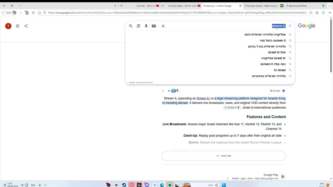Open AI overview three-dot options
The width and height of the screenshot is (333, 187).
[163, 91]
